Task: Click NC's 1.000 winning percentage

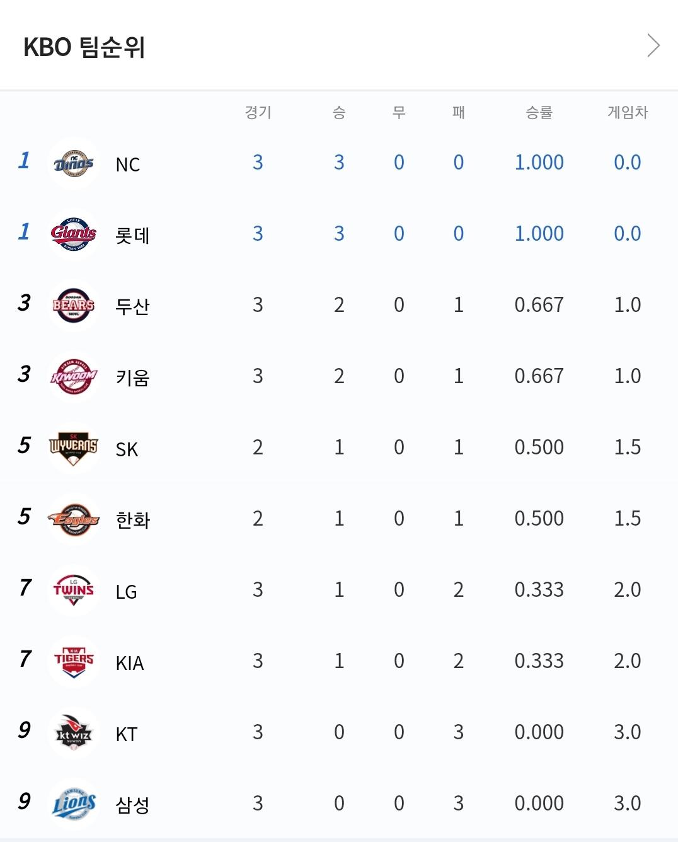Action: [x=539, y=163]
